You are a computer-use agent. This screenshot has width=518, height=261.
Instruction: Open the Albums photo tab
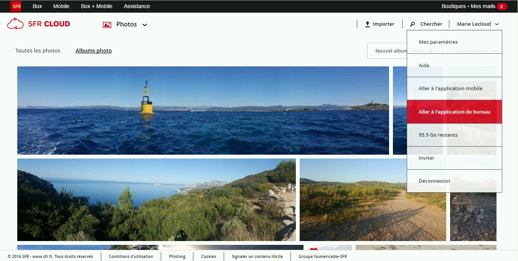point(94,51)
